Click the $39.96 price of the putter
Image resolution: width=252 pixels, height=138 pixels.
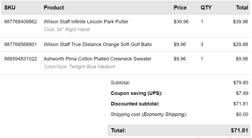point(181,22)
